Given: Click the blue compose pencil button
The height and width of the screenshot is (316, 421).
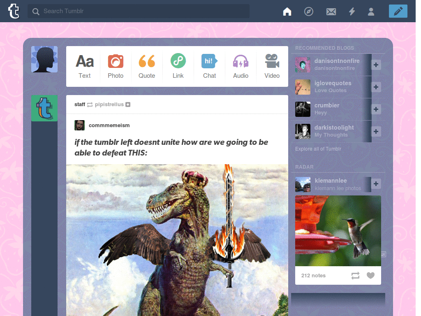Looking at the screenshot, I should (x=398, y=11).
